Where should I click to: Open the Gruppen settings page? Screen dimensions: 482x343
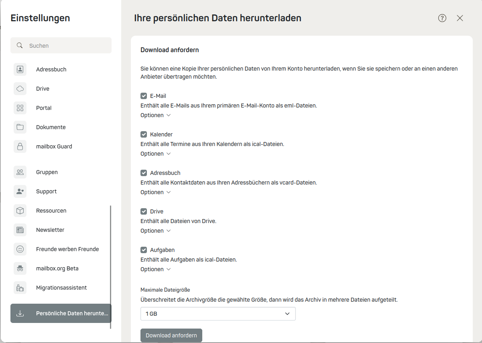61,172
